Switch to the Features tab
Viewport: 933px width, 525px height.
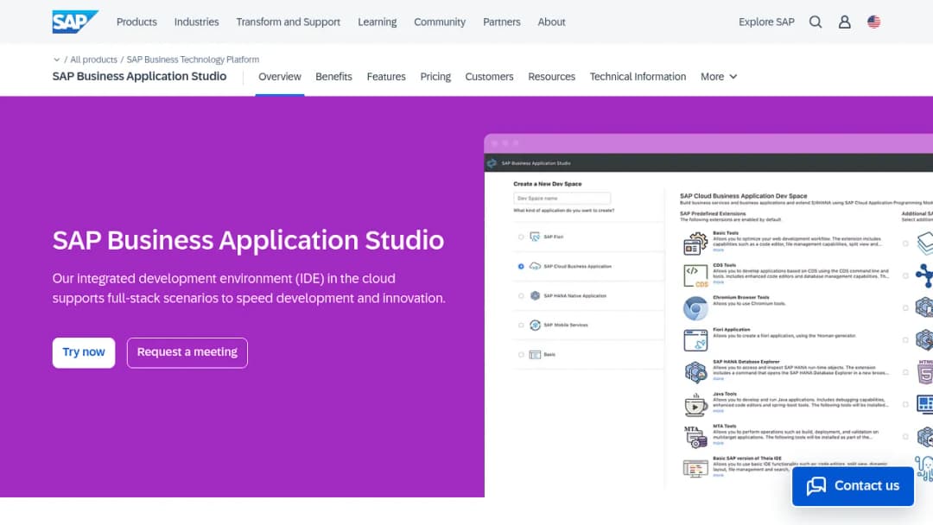click(x=386, y=77)
